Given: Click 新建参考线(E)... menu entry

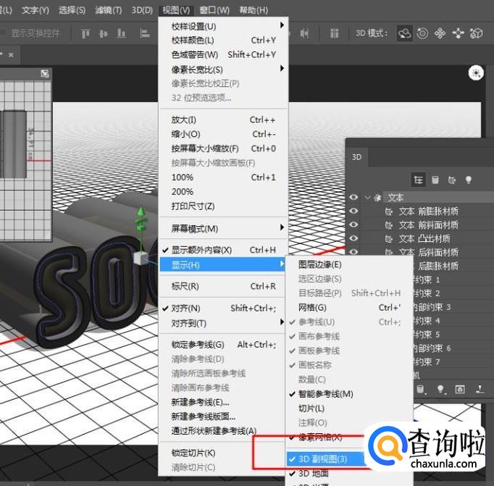Looking at the screenshot, I should click(200, 402).
